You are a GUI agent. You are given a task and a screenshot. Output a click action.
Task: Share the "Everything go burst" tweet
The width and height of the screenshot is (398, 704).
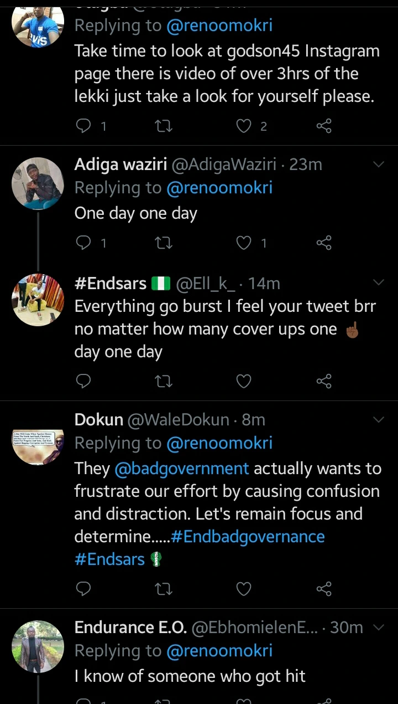click(324, 381)
